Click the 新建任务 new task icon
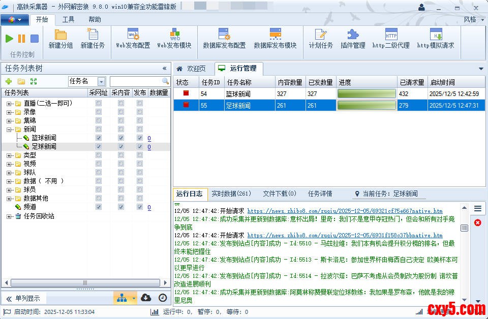 93,39
